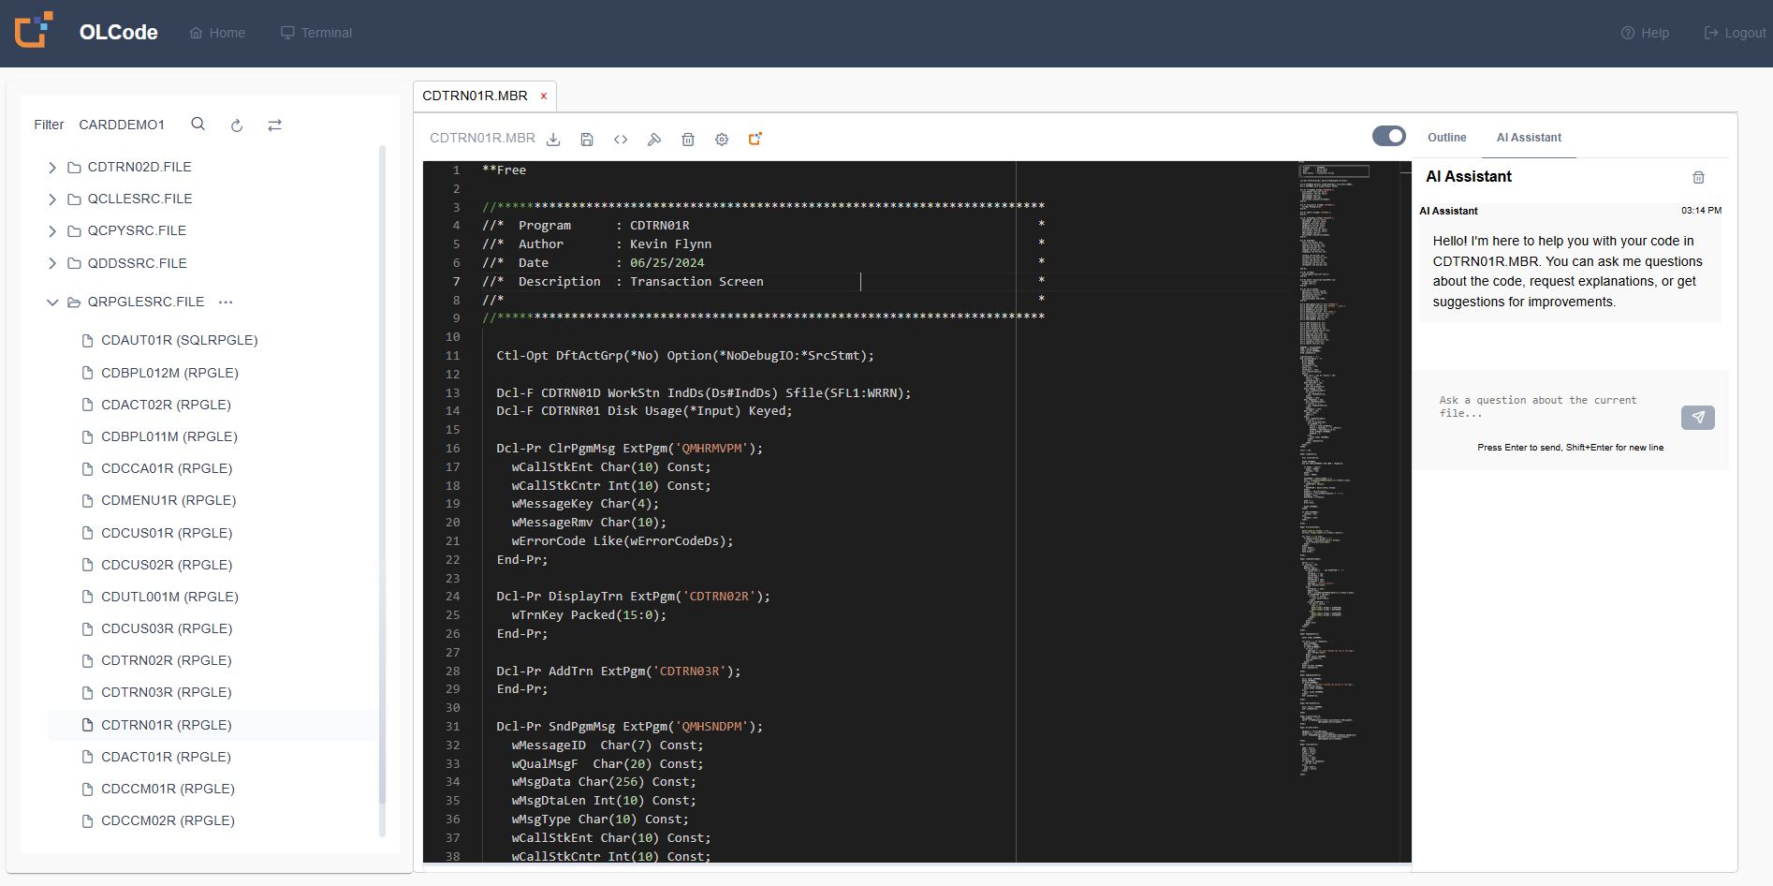
Task: Switch to the AI Assistant tab
Action: point(1529,138)
